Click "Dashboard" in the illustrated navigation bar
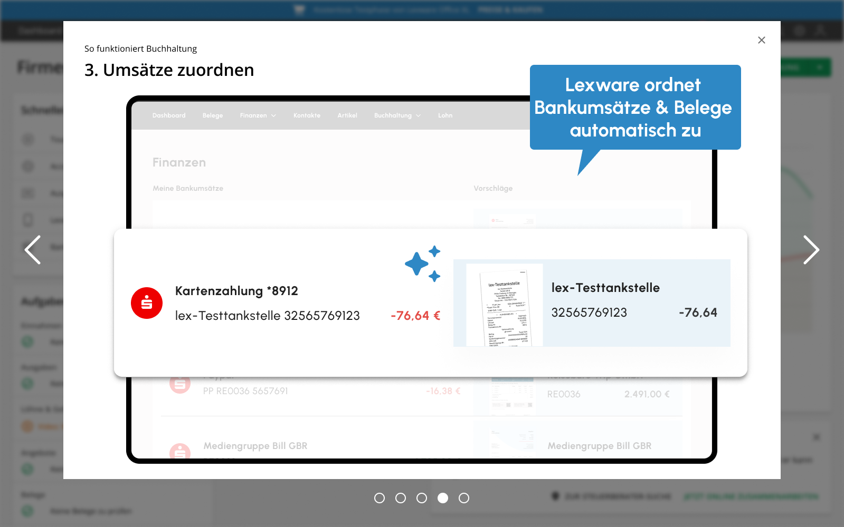 coord(169,115)
